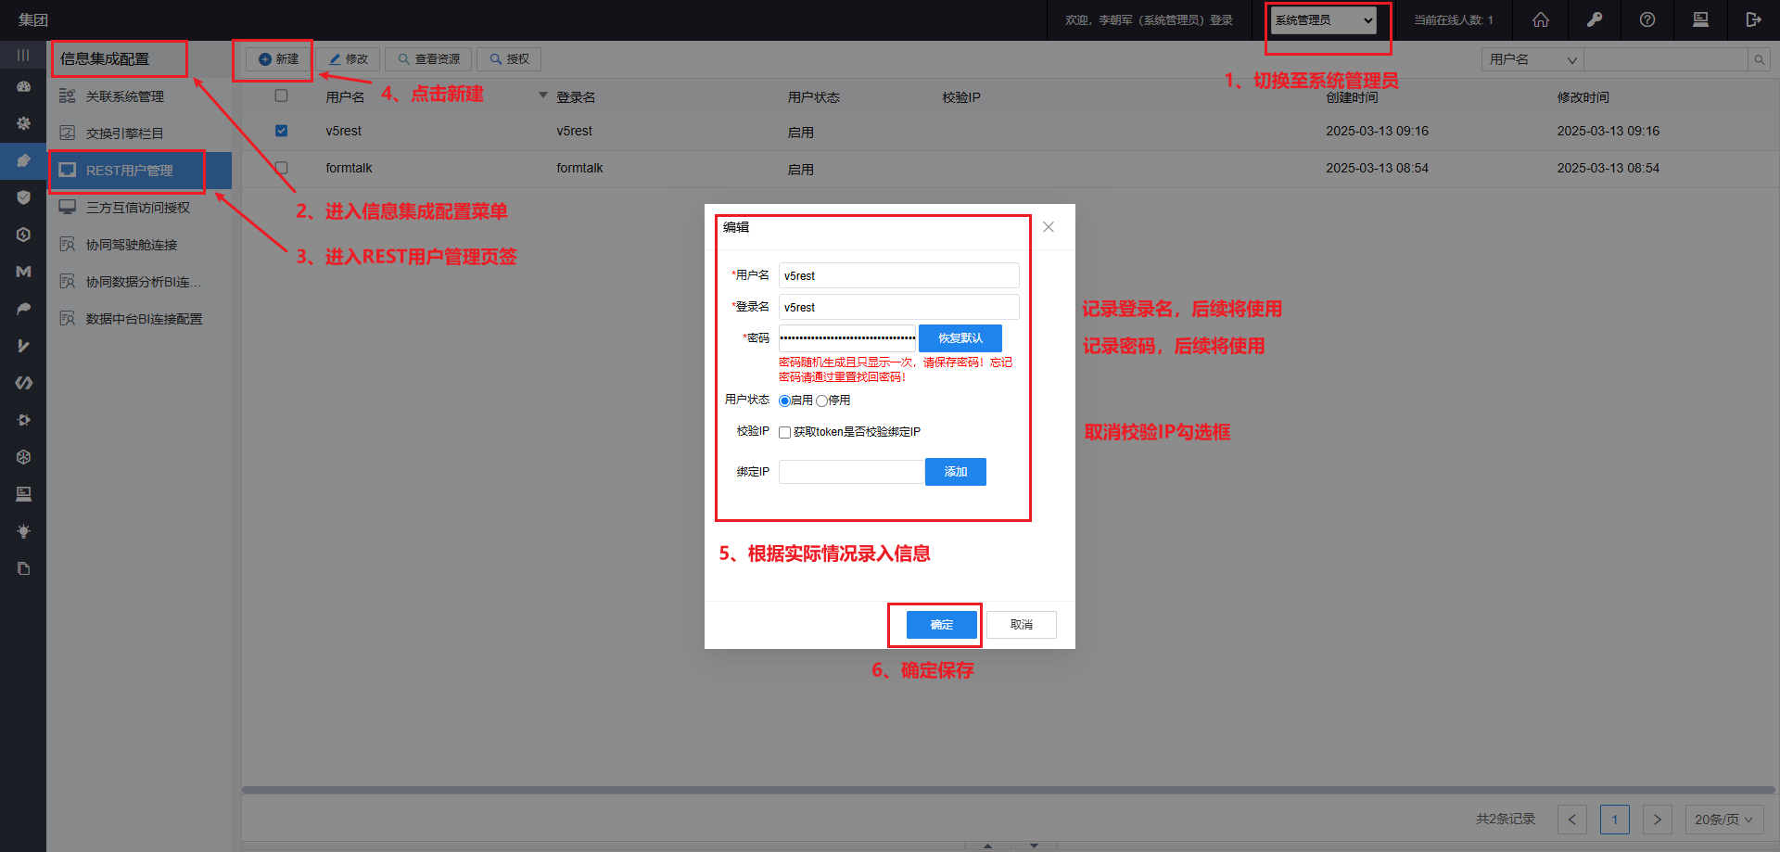The image size is (1780, 852).
Task: Open the 20条/页 page size dropdown
Action: [1723, 820]
